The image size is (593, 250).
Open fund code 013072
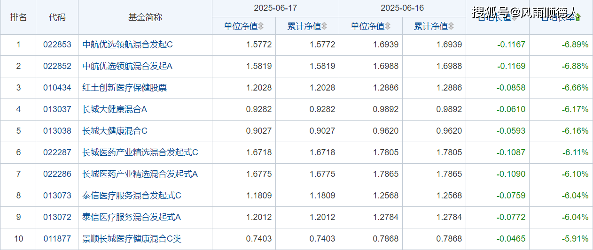tap(57, 218)
